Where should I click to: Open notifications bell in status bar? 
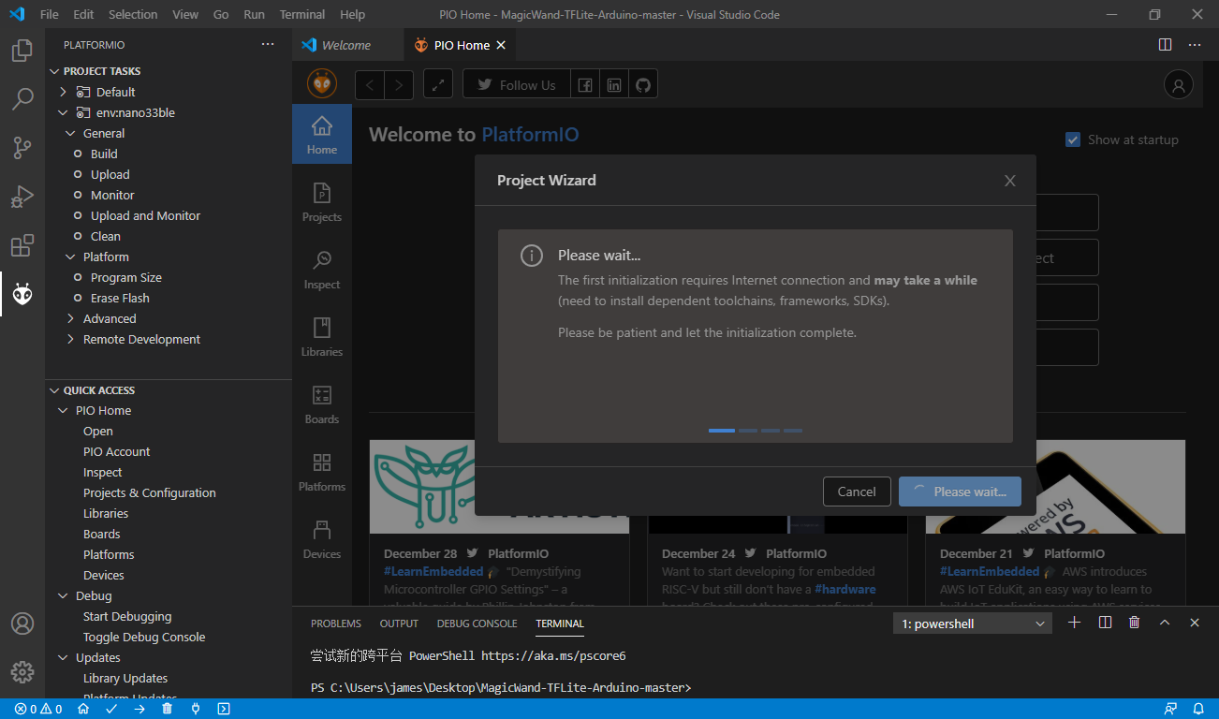[x=1198, y=709]
